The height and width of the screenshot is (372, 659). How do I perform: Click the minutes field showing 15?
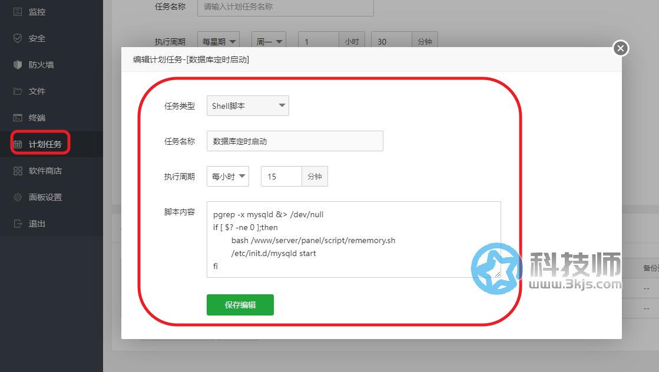[x=281, y=177]
